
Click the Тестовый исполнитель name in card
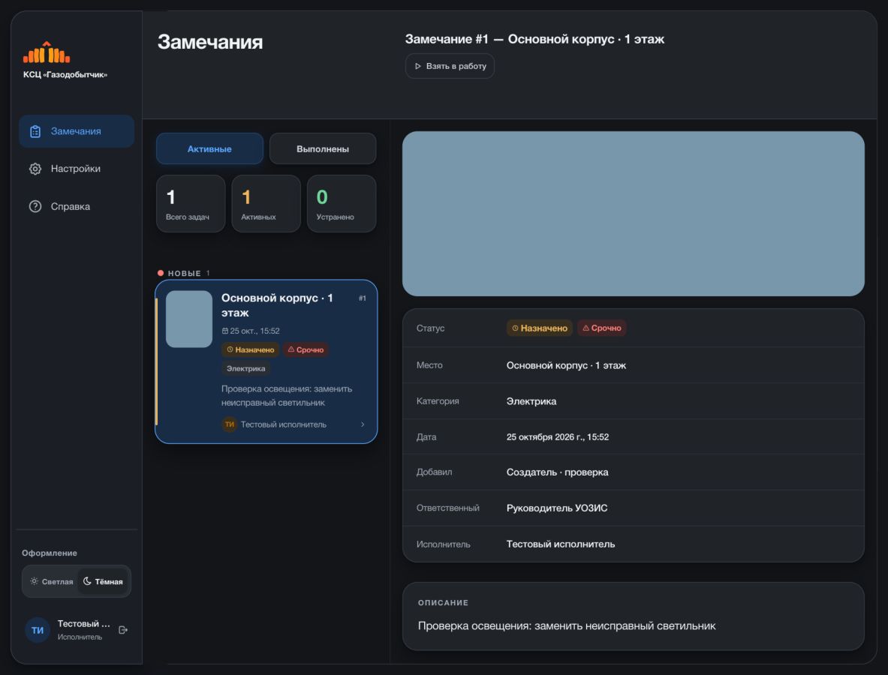pos(284,424)
